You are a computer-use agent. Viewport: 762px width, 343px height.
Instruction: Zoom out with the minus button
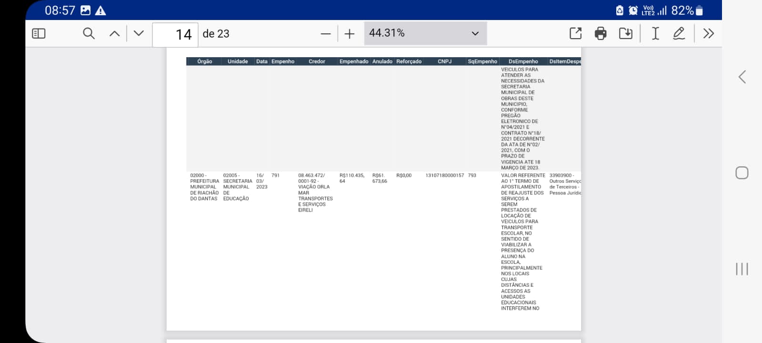click(326, 34)
